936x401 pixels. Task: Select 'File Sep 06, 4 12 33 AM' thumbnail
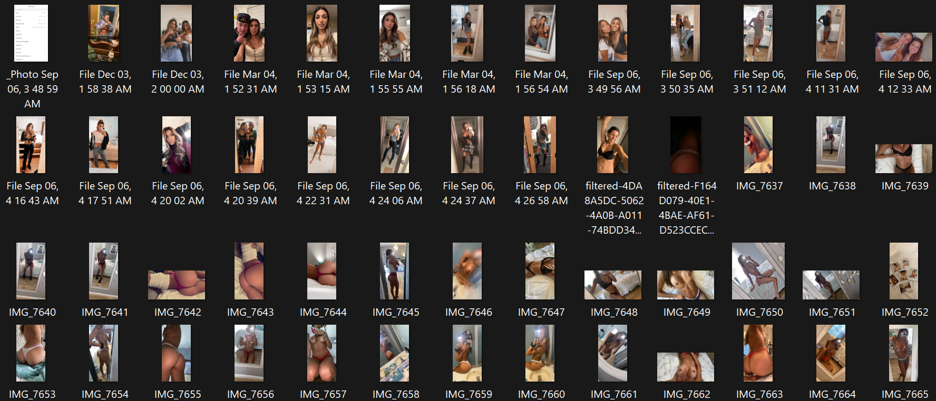[x=904, y=47]
